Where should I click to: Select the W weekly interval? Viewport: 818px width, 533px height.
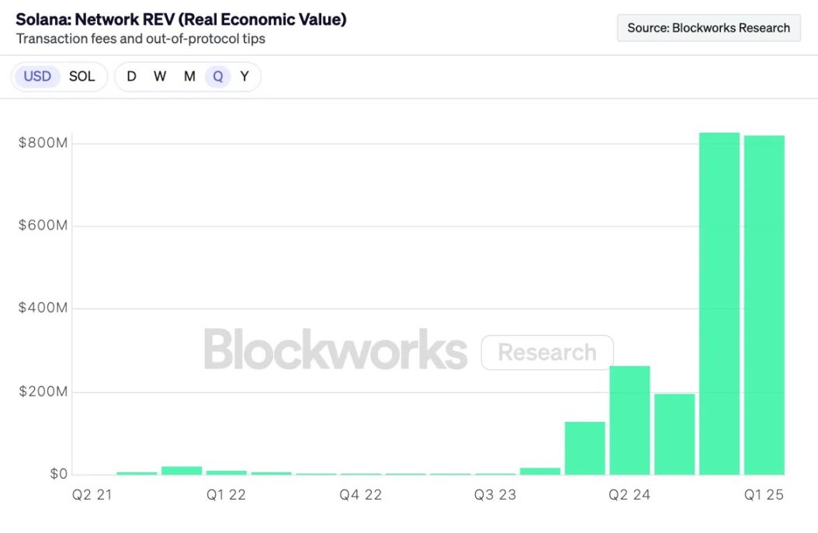tap(160, 76)
